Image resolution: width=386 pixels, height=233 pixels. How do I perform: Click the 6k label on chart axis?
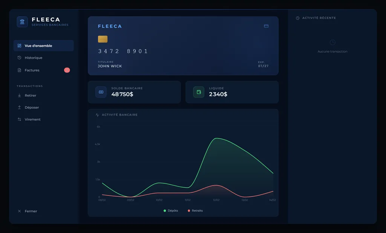pos(98,127)
